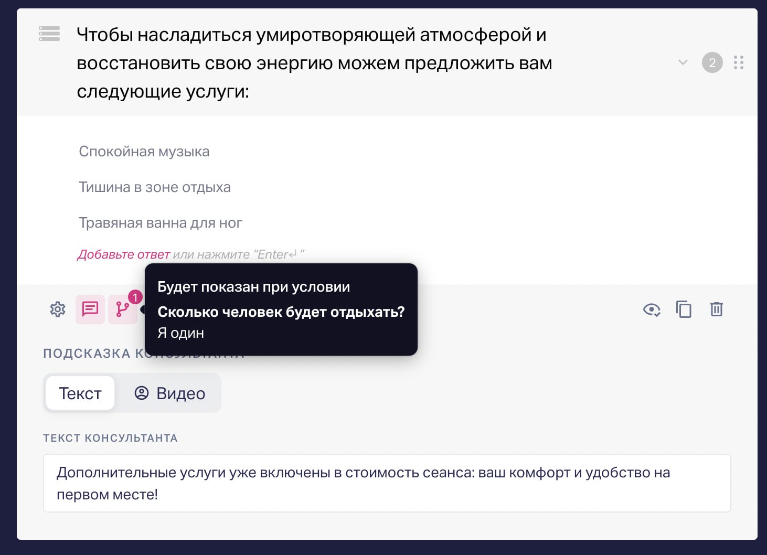
Task: Click the Добавьте ответ link
Action: 123,254
